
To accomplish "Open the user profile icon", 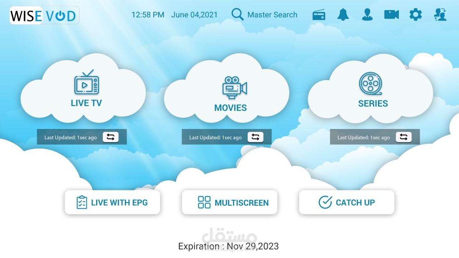I will pyautogui.click(x=367, y=15).
